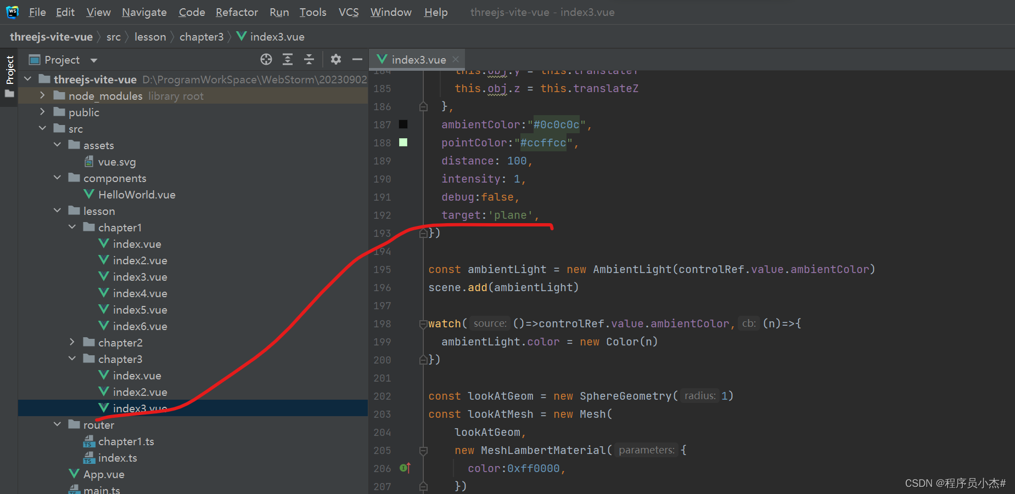Open the VCS menu
The height and width of the screenshot is (494, 1015).
coord(349,12)
